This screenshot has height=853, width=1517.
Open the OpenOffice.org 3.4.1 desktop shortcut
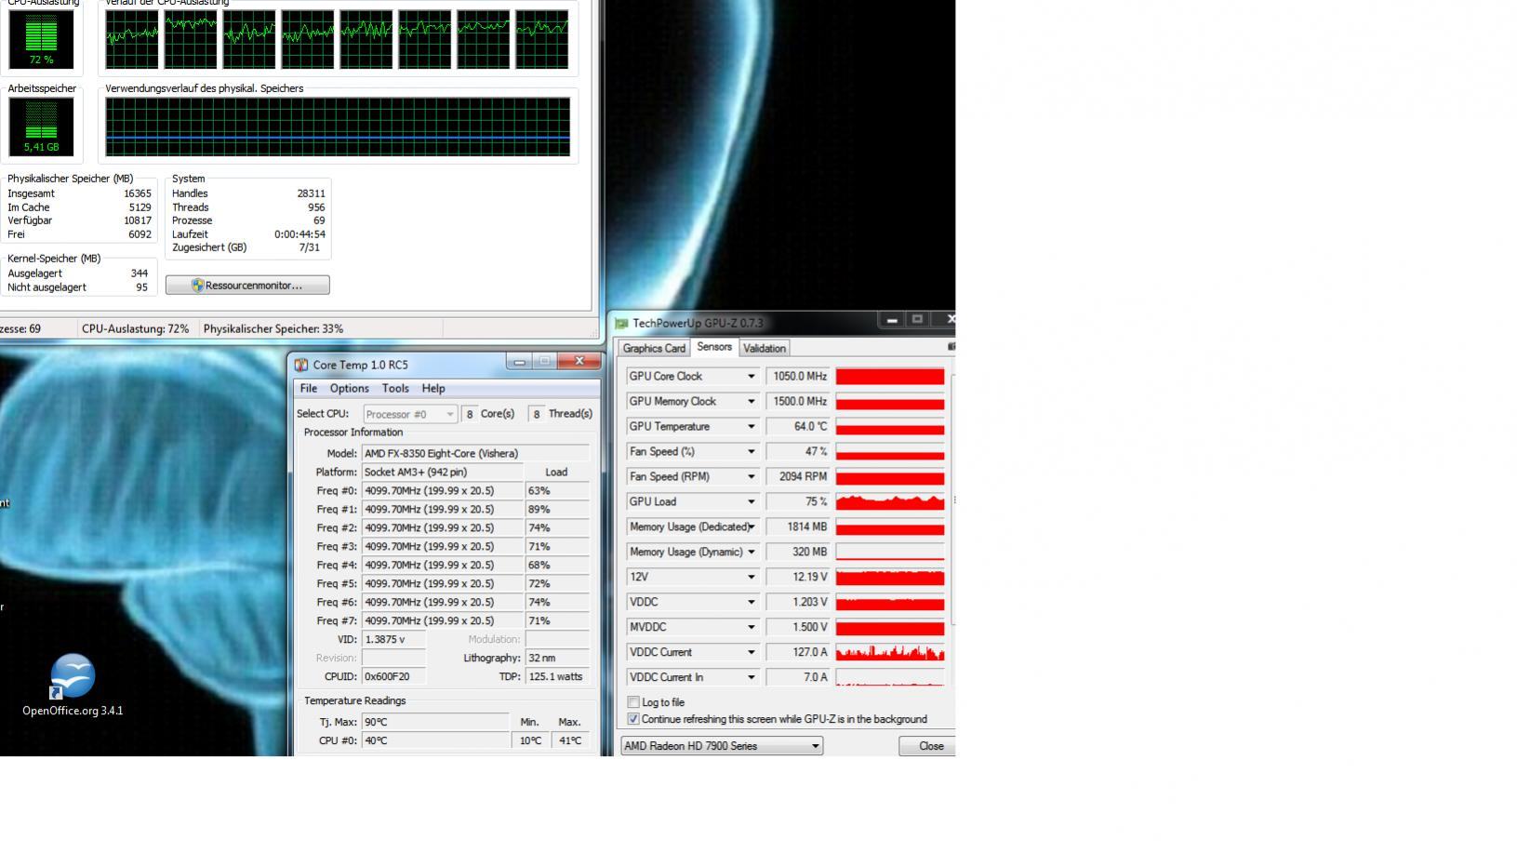(x=73, y=684)
